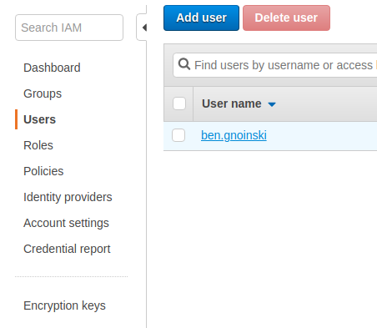
Task: Open the Roles section
Action: [38, 145]
